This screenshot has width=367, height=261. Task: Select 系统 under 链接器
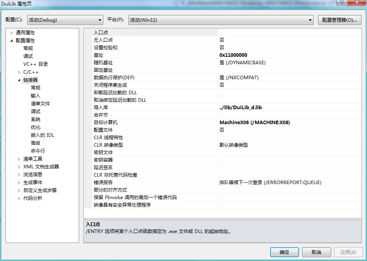36,119
